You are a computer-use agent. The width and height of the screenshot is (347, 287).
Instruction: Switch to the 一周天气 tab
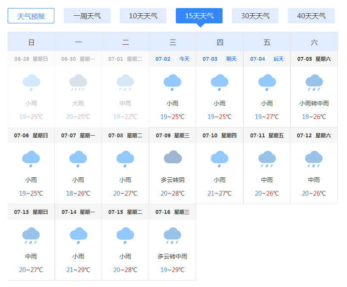point(87,16)
